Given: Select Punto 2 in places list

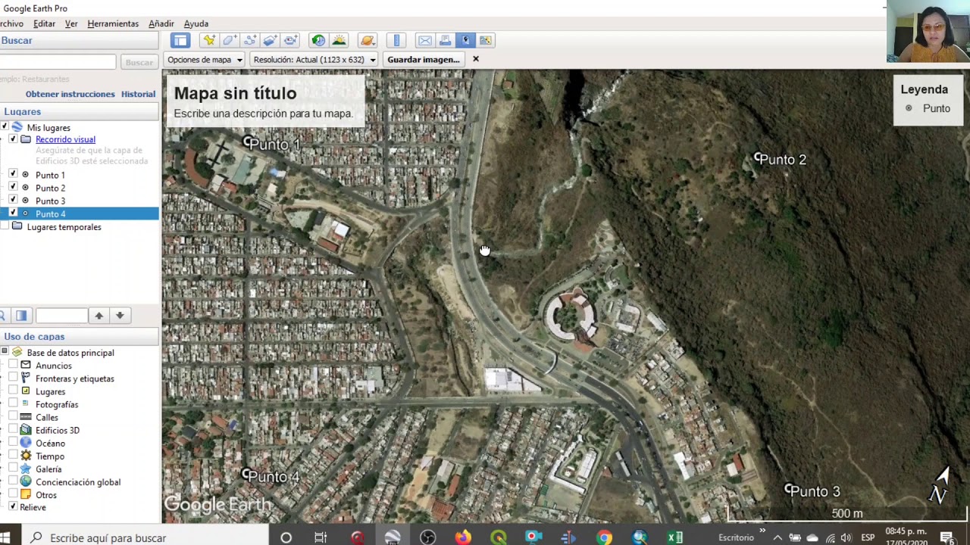Looking at the screenshot, I should [50, 188].
